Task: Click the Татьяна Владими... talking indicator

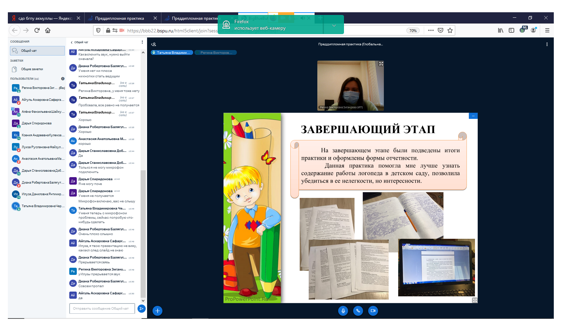Action: coord(172,53)
